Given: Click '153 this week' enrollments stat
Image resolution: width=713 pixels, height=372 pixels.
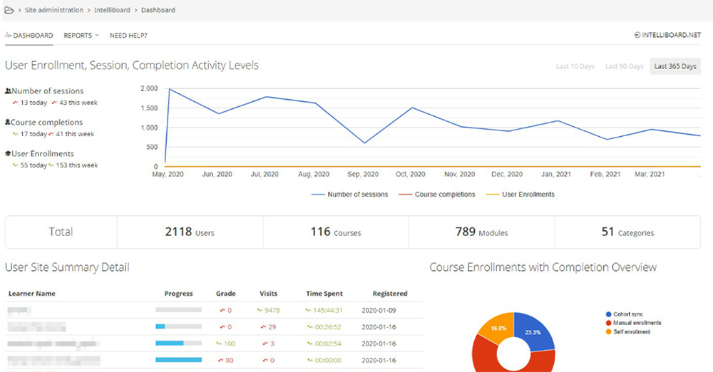Looking at the screenshot, I should click(73, 165).
